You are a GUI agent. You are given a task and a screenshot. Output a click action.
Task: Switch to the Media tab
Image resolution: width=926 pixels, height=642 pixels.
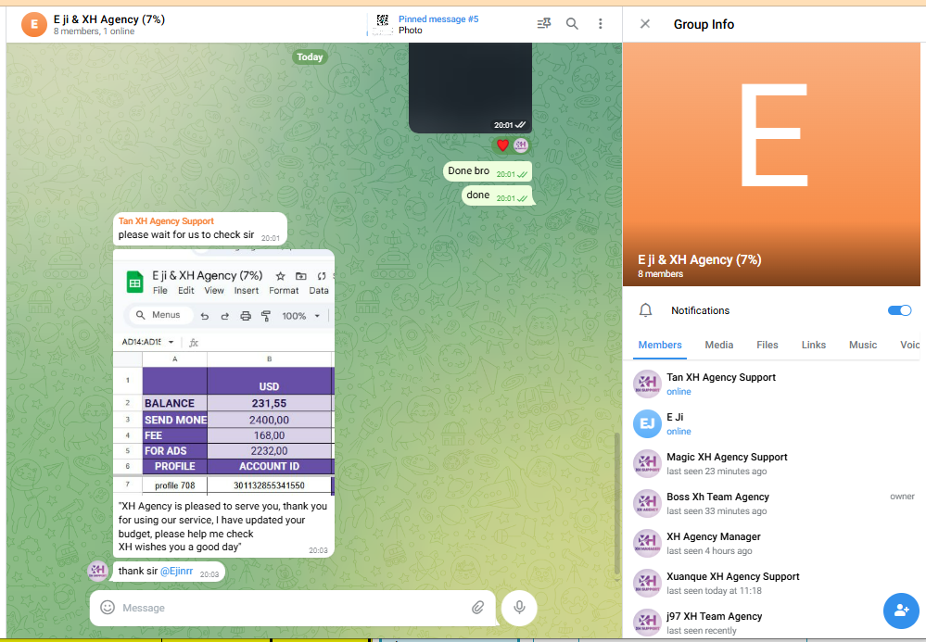coord(718,345)
